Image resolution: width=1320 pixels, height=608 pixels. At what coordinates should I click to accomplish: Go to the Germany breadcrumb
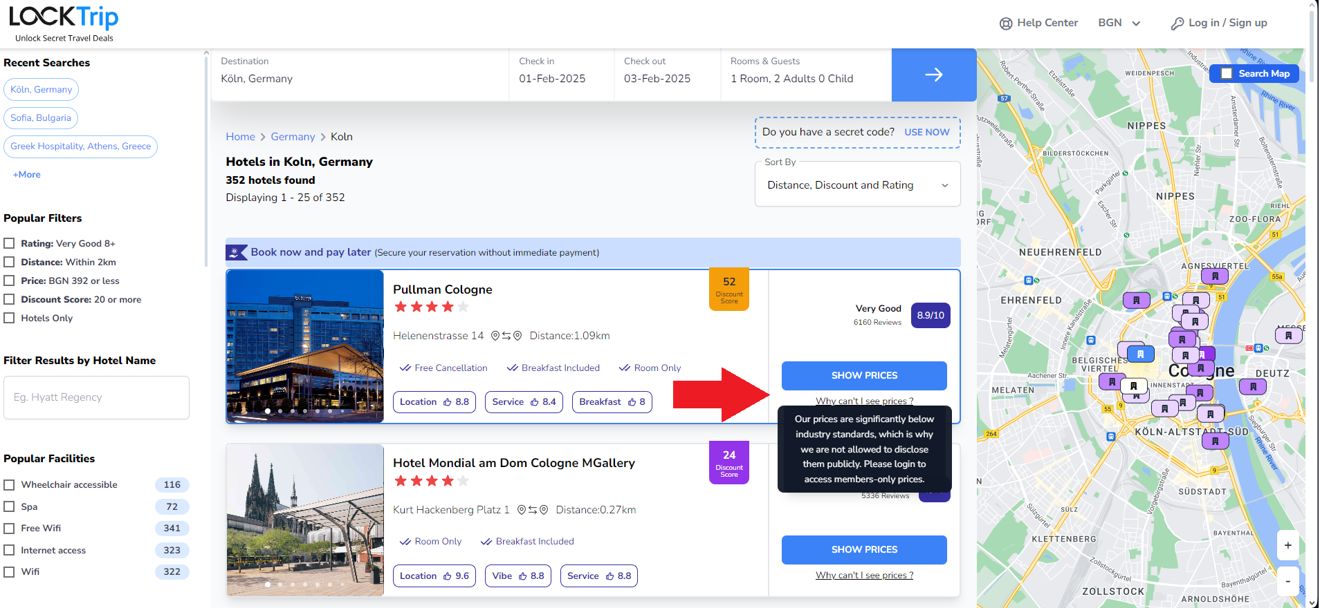293,137
